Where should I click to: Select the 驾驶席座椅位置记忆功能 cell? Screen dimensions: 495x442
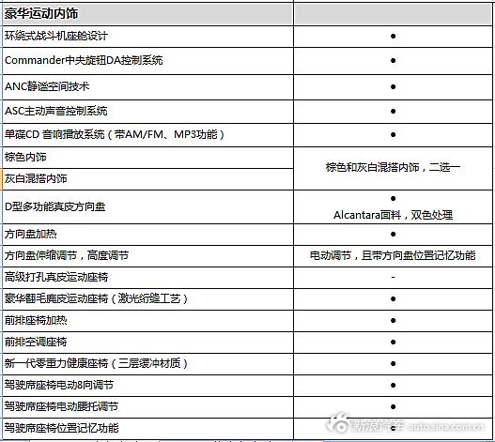(x=147, y=429)
